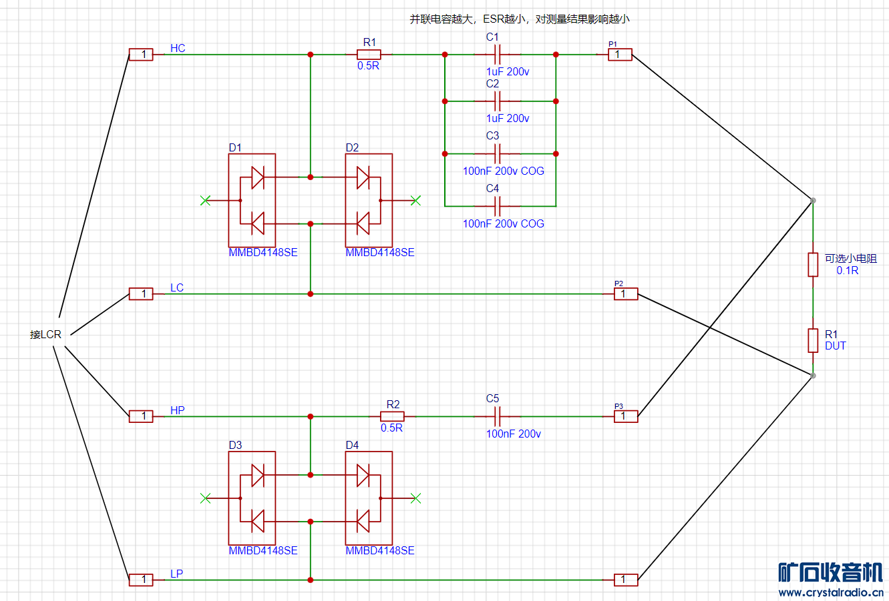The image size is (889, 601).
Task: Click the no-connect X left of D1
Action: 205,200
